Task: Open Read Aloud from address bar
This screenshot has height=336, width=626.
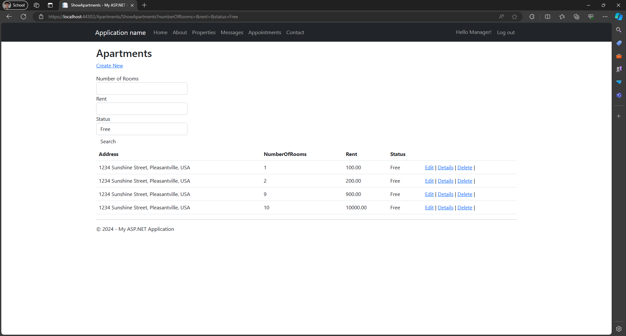Action: click(501, 17)
